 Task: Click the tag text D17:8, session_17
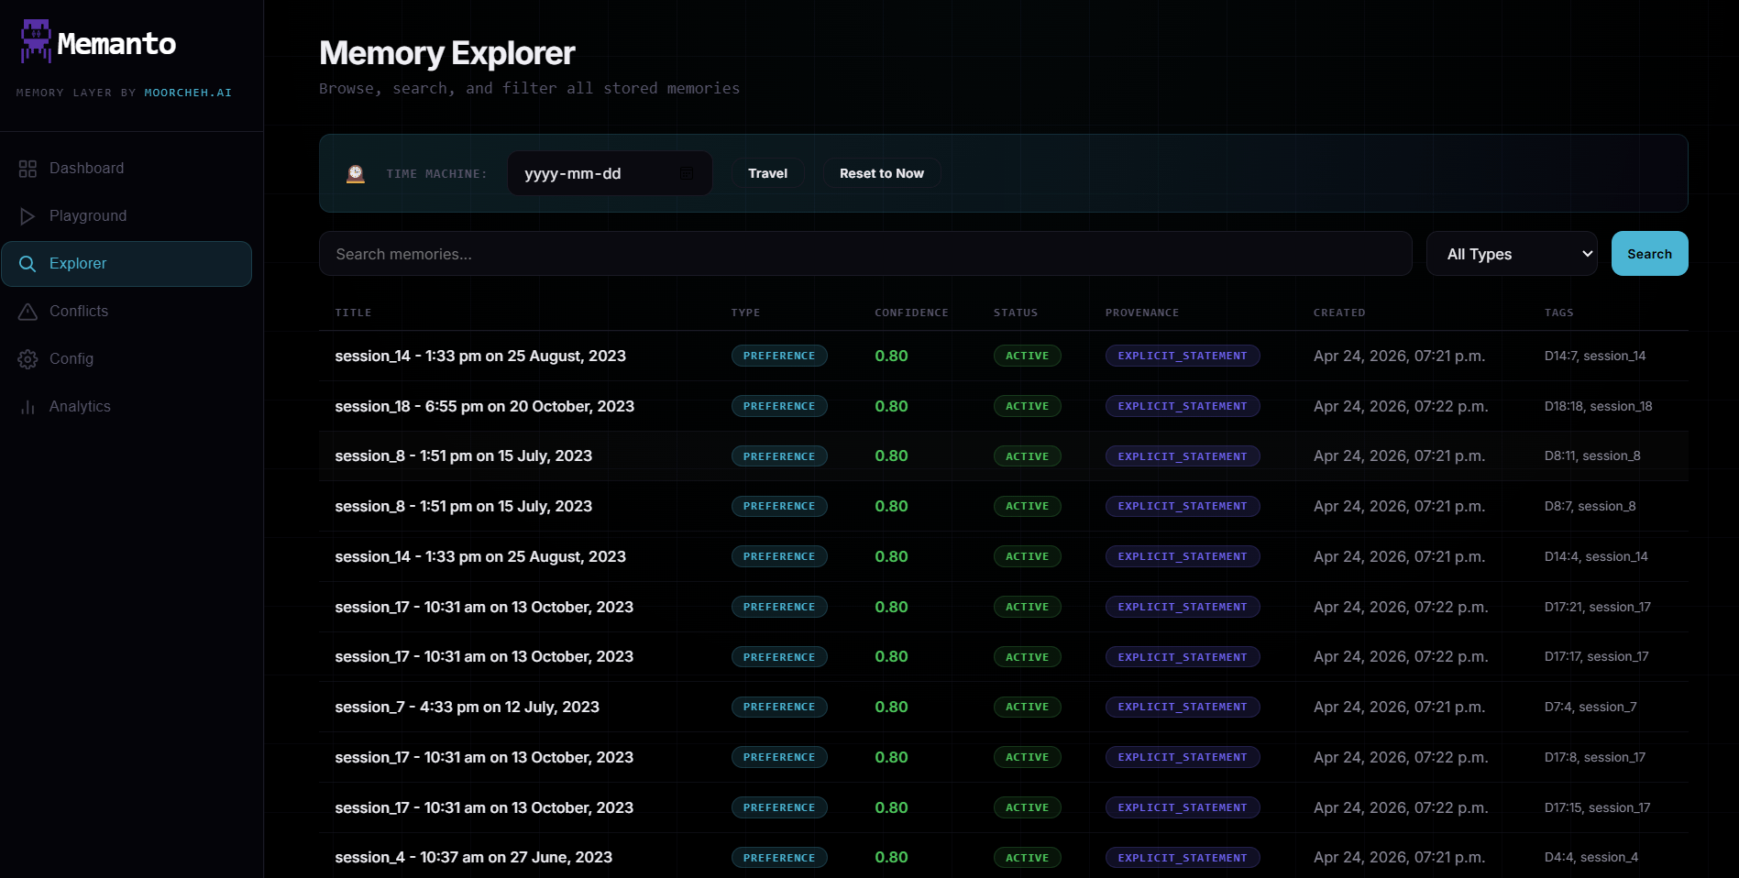(x=1595, y=757)
